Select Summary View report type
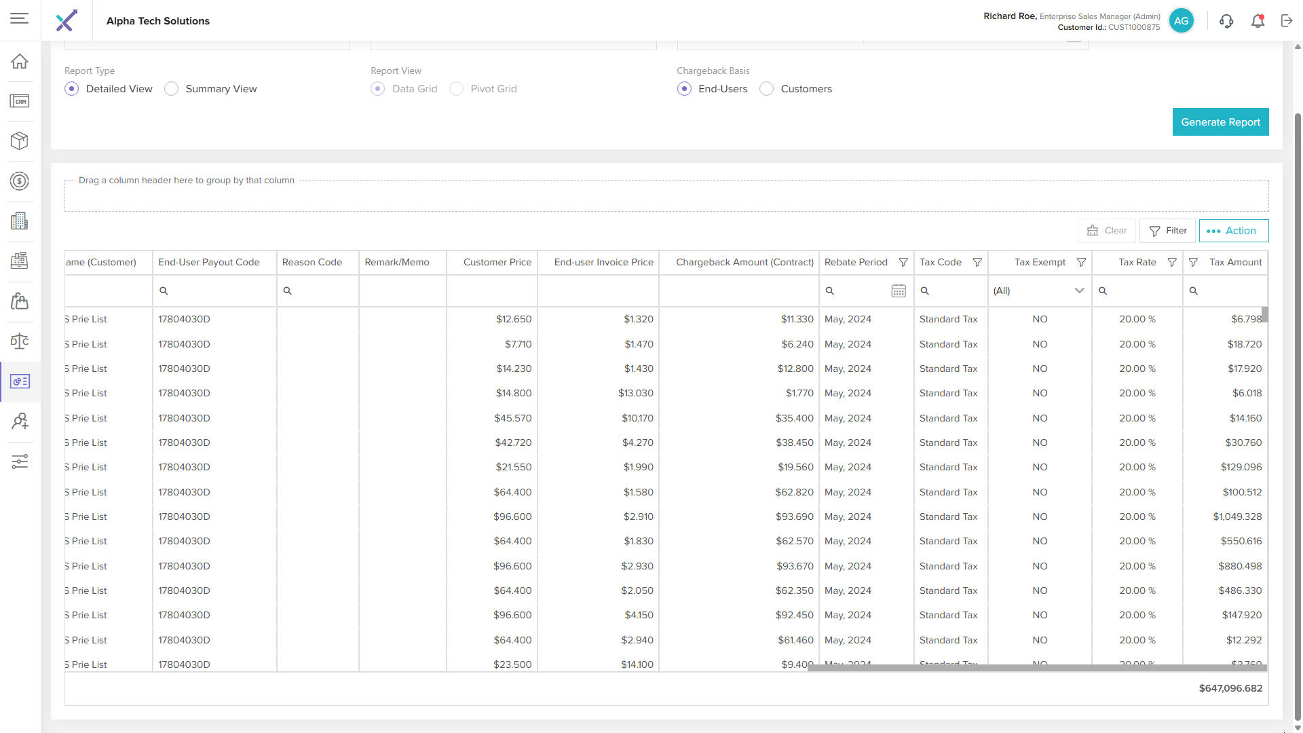1303x733 pixels. pyautogui.click(x=172, y=89)
